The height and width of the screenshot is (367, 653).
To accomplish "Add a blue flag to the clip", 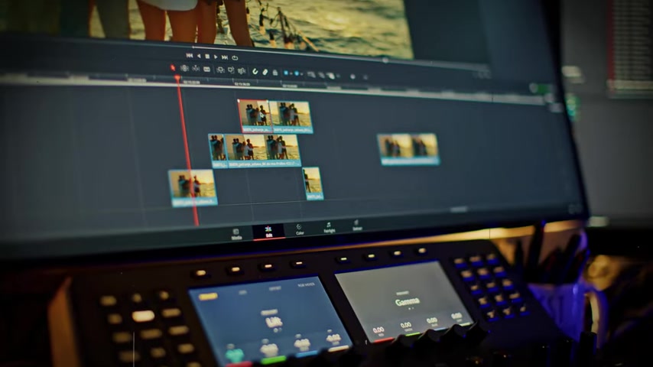I will [x=286, y=73].
